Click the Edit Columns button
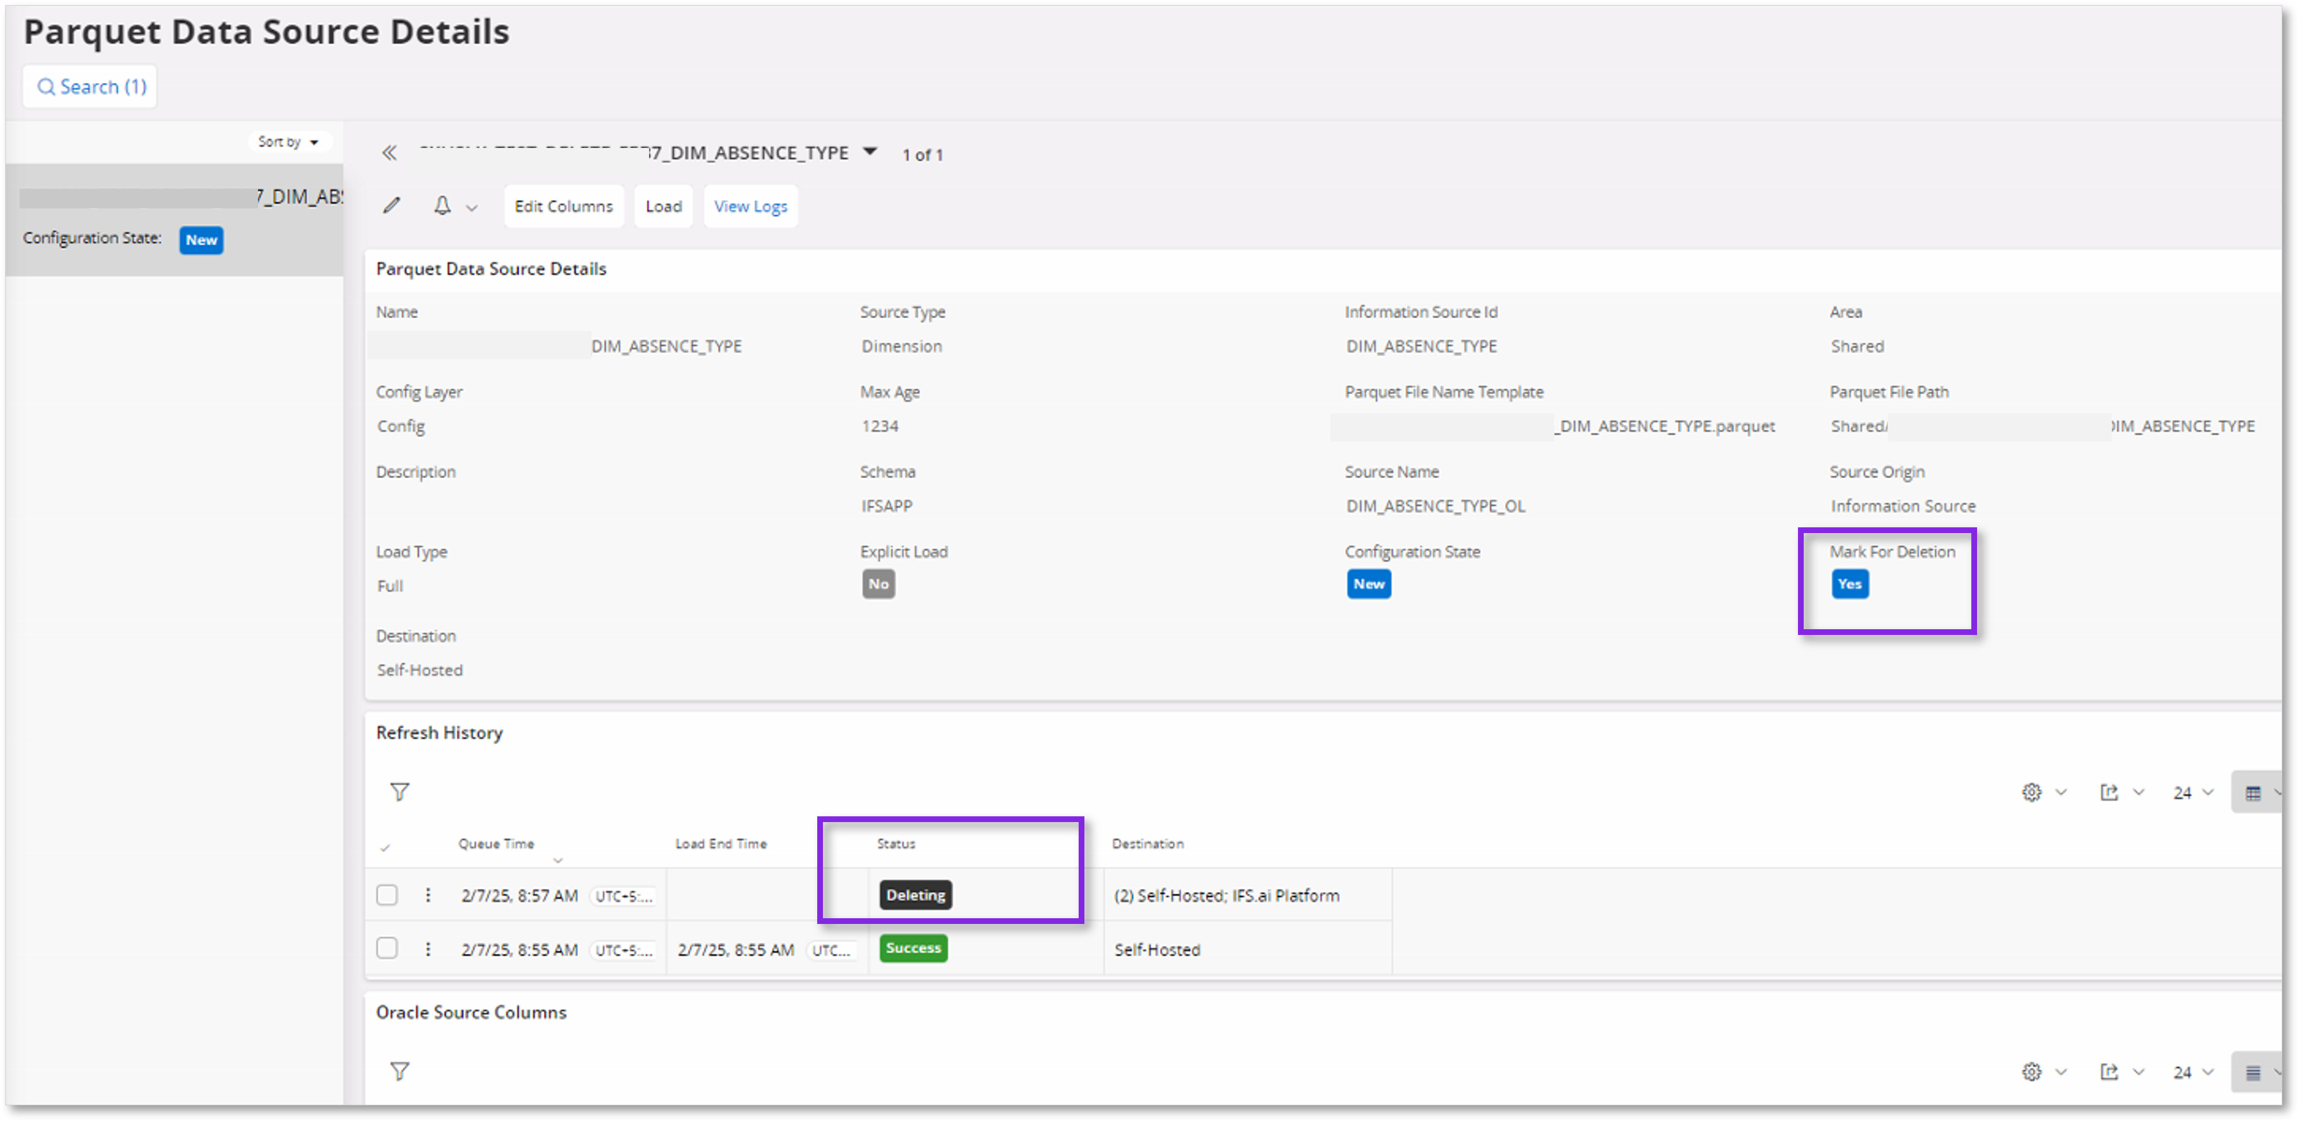This screenshot has height=1122, width=2299. (563, 206)
